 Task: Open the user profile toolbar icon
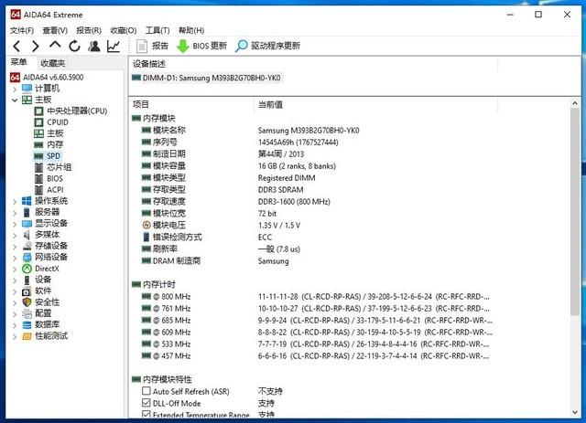(93, 46)
